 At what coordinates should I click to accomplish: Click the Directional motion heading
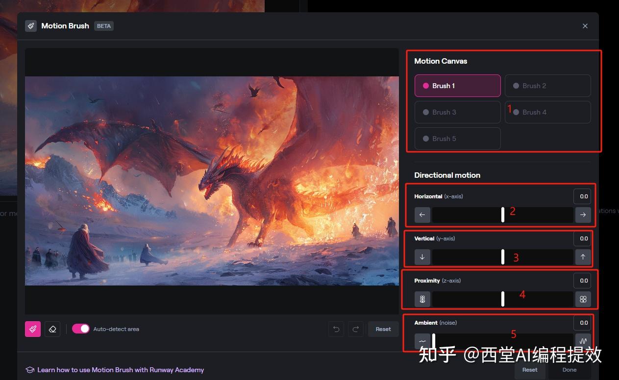tap(447, 175)
